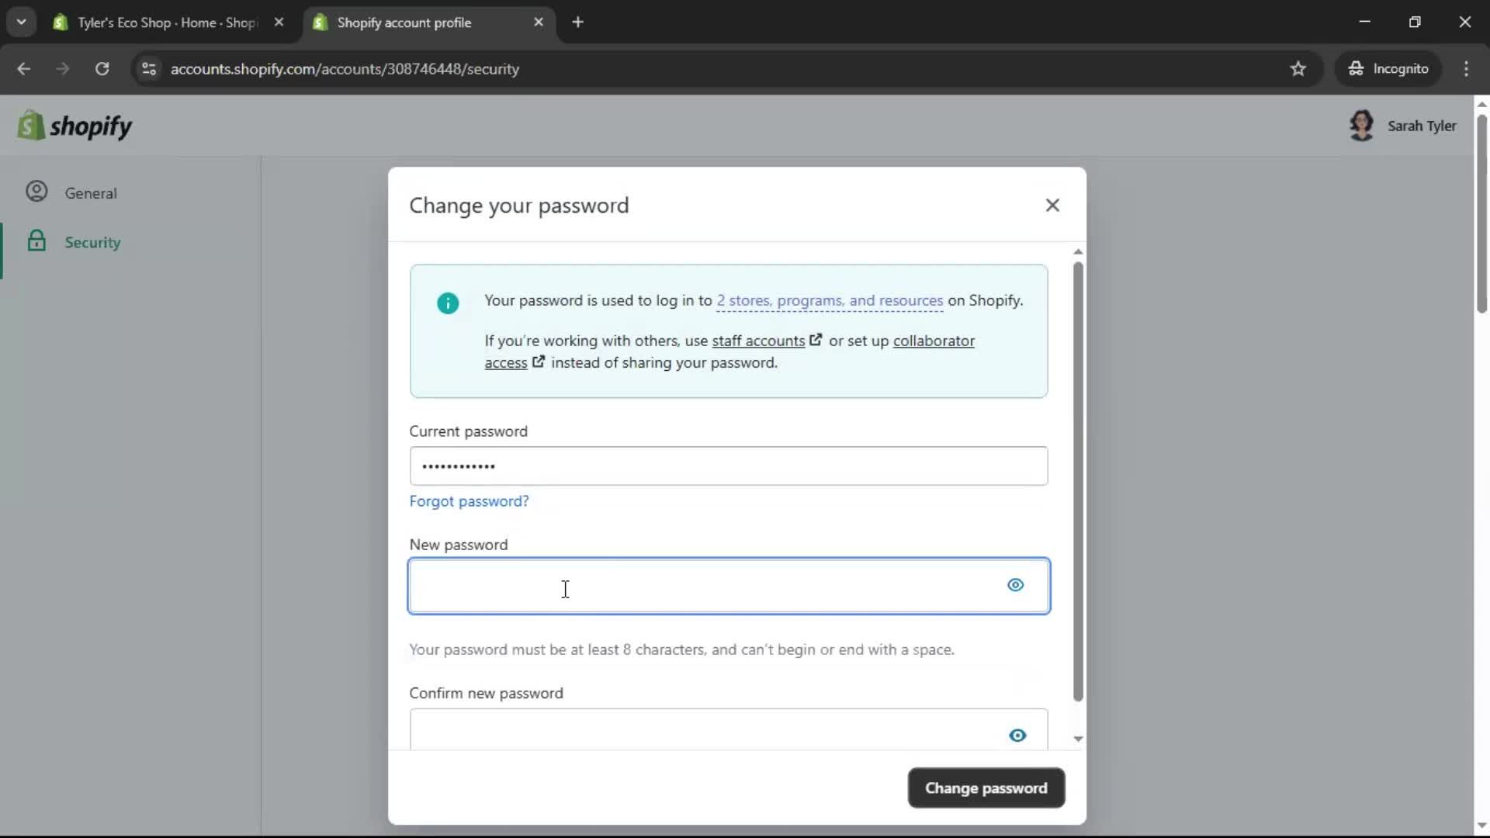
Task: Open the external link icon beside staff accounts
Action: [x=816, y=339]
